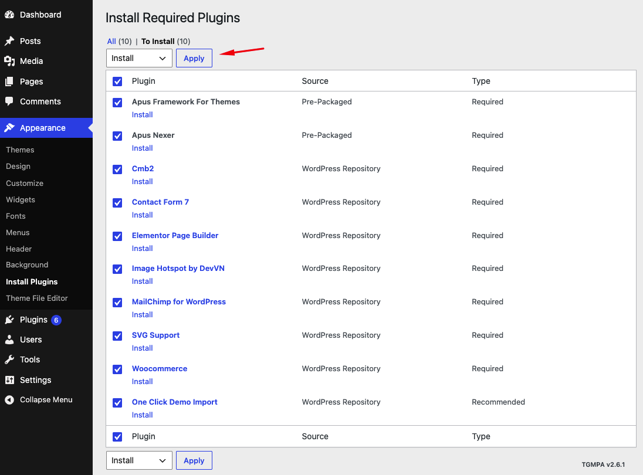Open the top Install bulk action dropdown
Viewport: 643px width, 475px height.
pyautogui.click(x=139, y=58)
